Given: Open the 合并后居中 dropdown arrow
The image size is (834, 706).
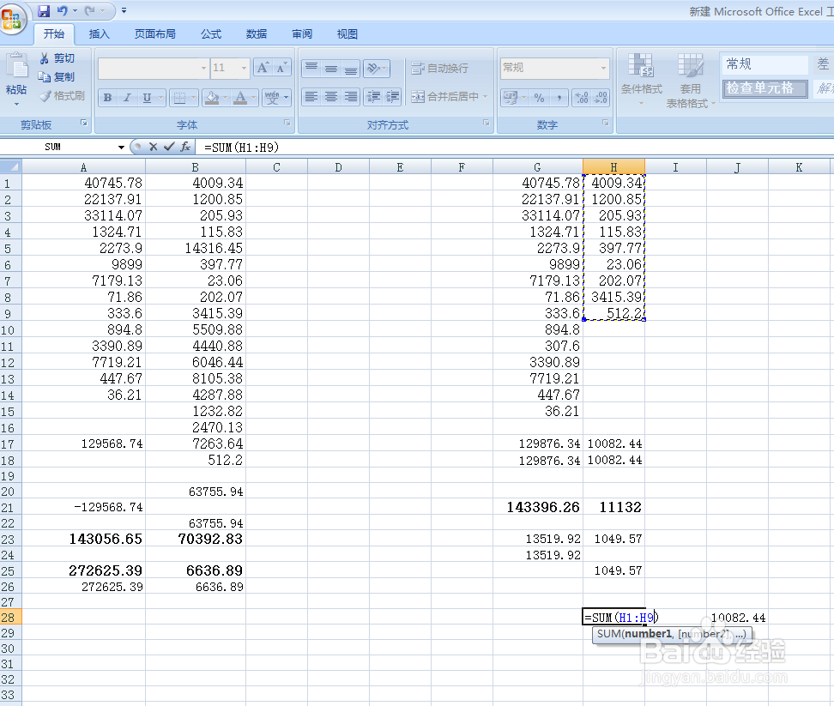Looking at the screenshot, I should pyautogui.click(x=485, y=97).
